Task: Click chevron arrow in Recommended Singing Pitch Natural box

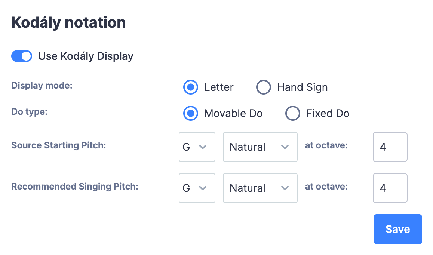Action: pos(285,188)
